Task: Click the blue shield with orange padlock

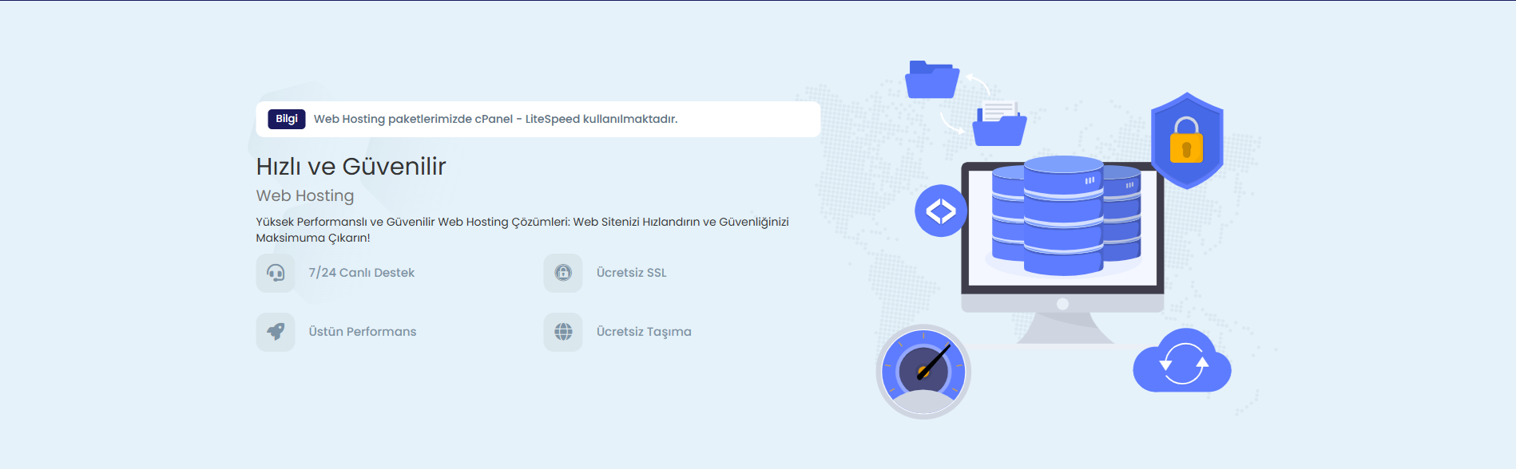Action: 1186,141
